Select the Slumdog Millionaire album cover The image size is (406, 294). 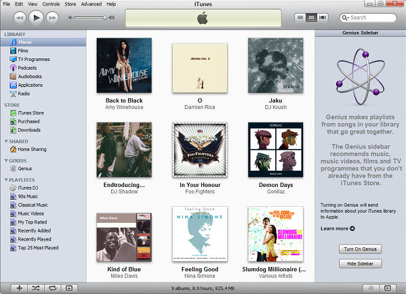[275, 234]
